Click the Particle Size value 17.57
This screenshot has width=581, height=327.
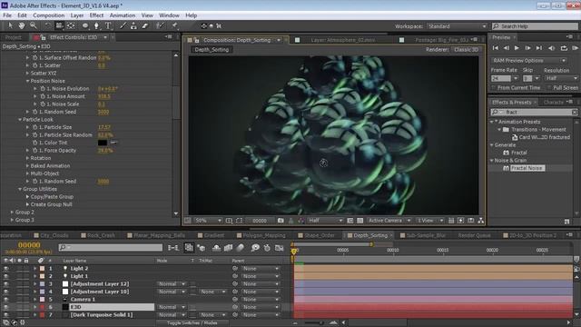[x=104, y=127]
